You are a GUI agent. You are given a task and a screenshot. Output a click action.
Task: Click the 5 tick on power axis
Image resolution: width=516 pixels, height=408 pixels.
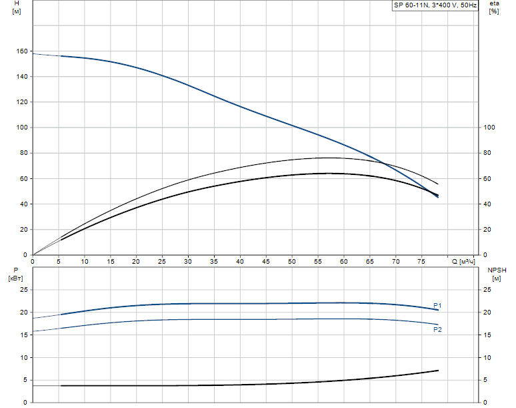(25, 380)
